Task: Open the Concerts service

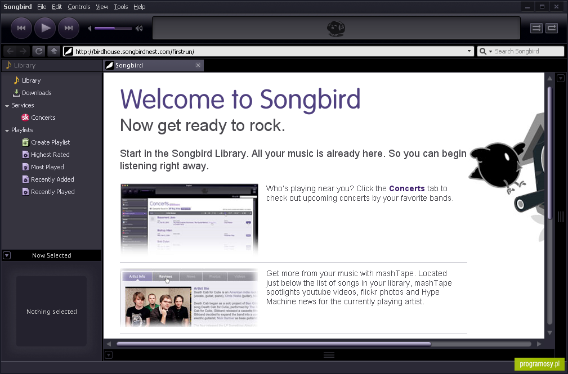Action: pyautogui.click(x=43, y=118)
